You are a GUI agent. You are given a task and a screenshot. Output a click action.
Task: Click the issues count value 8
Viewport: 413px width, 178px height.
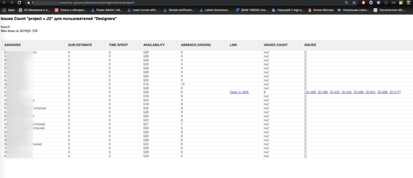click(264, 92)
